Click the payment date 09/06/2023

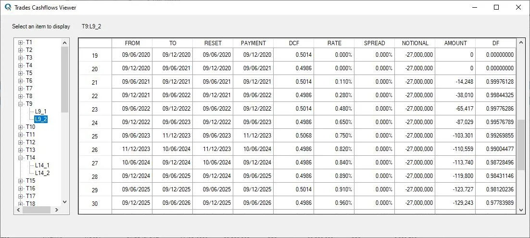(253, 122)
